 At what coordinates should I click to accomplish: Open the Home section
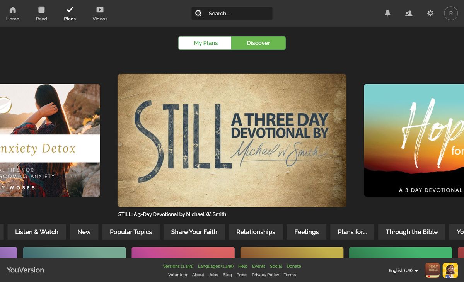tap(12, 13)
